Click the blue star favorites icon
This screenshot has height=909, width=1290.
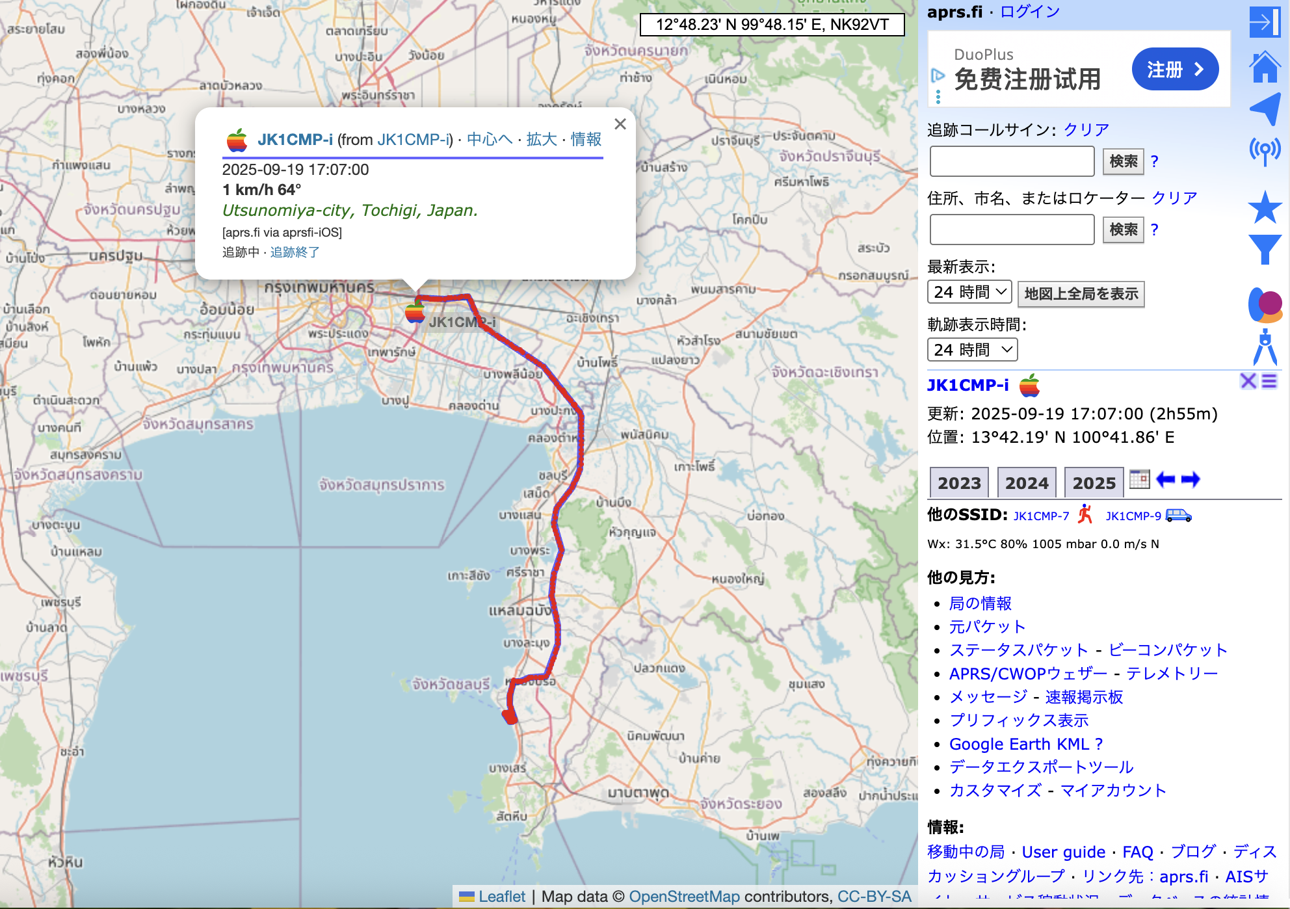click(1265, 208)
